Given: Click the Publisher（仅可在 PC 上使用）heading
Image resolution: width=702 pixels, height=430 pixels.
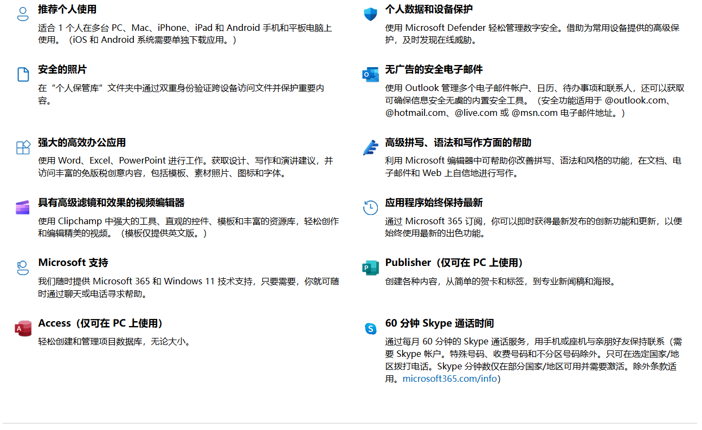Looking at the screenshot, I should pos(455,263).
